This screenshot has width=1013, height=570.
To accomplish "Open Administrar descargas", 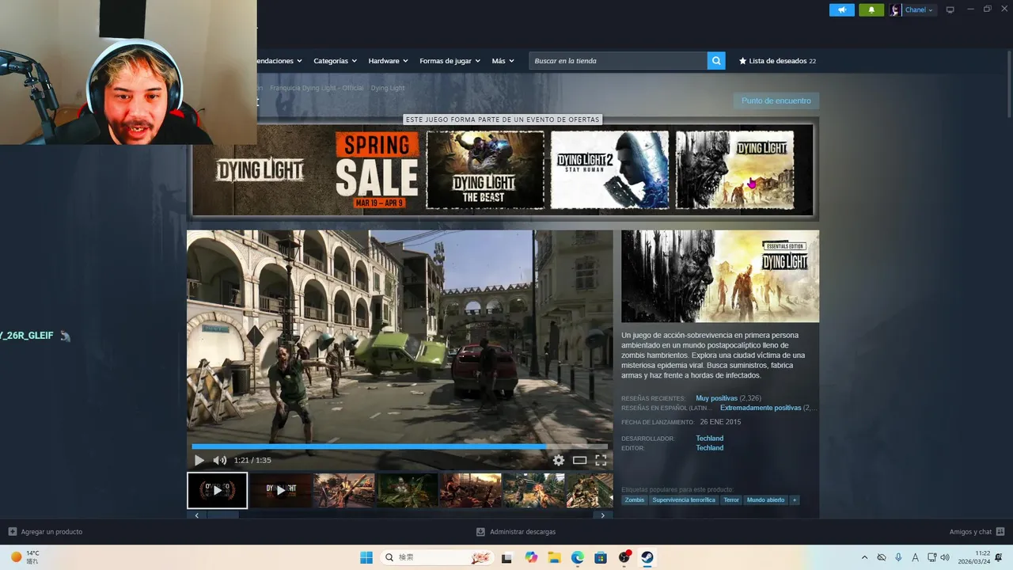I will click(x=516, y=532).
